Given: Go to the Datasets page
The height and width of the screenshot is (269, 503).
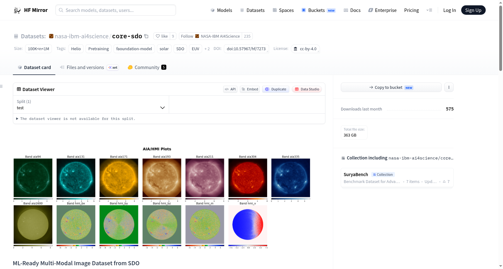Looking at the screenshot, I should (x=252, y=10).
